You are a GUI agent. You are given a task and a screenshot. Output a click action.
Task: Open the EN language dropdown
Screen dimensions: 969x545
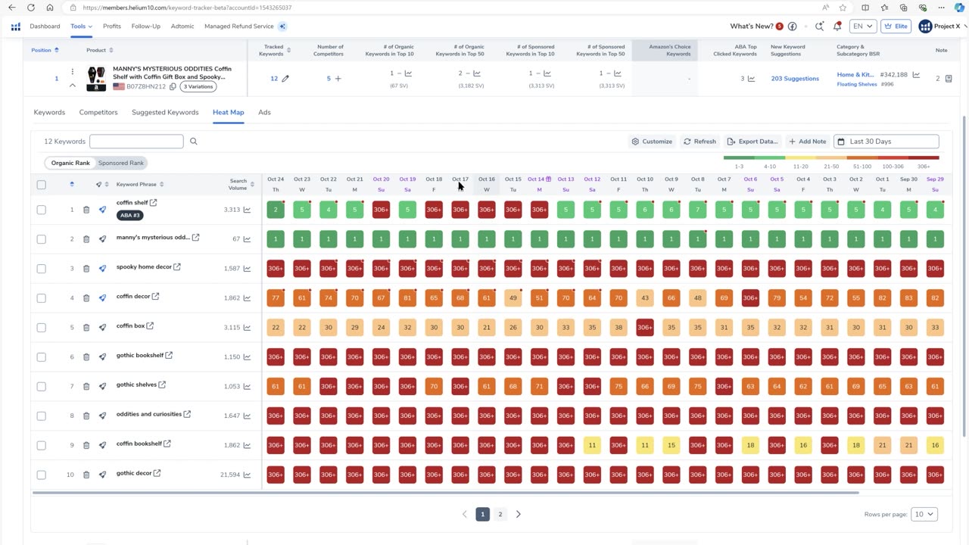coord(863,26)
